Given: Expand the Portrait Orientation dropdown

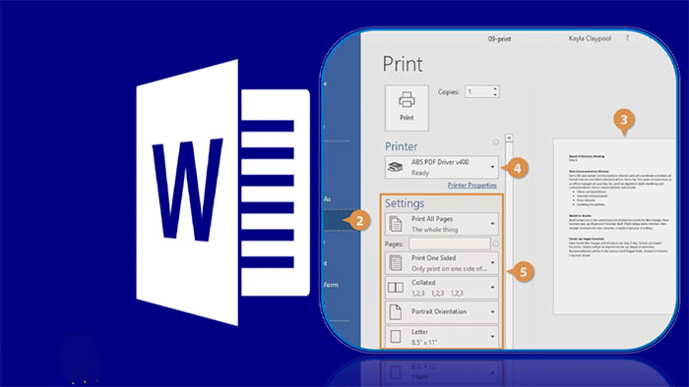Looking at the screenshot, I should pos(442,311).
